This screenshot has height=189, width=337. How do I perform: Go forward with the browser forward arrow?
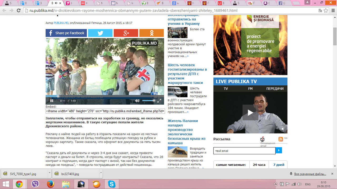[11, 11]
